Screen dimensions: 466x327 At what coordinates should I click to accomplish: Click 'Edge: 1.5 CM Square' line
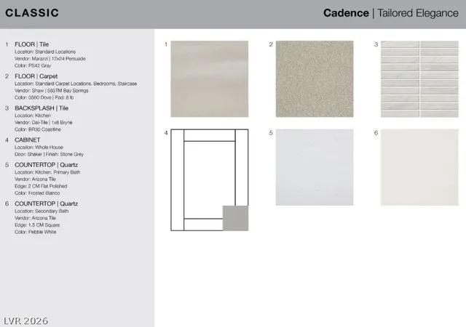[x=37, y=225]
